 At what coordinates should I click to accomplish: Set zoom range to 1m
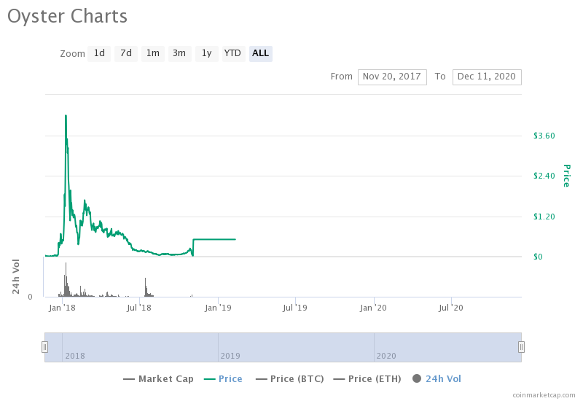pyautogui.click(x=152, y=53)
